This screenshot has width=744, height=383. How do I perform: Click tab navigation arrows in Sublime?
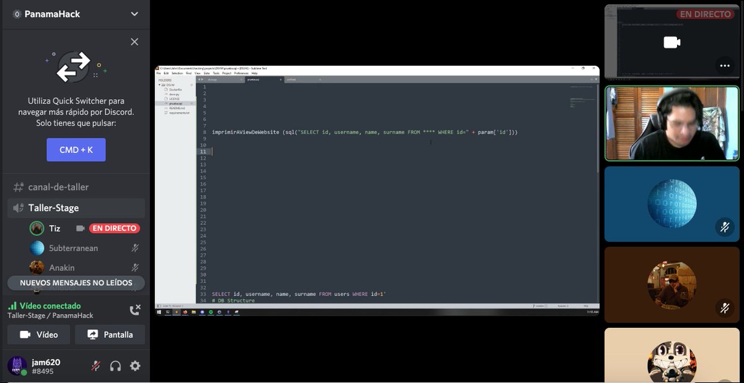tap(200, 79)
